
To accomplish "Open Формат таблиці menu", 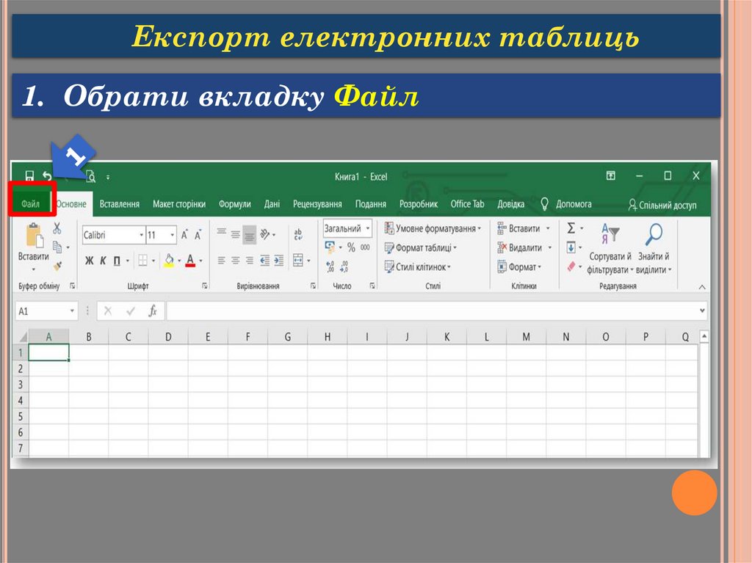I will click(x=421, y=248).
